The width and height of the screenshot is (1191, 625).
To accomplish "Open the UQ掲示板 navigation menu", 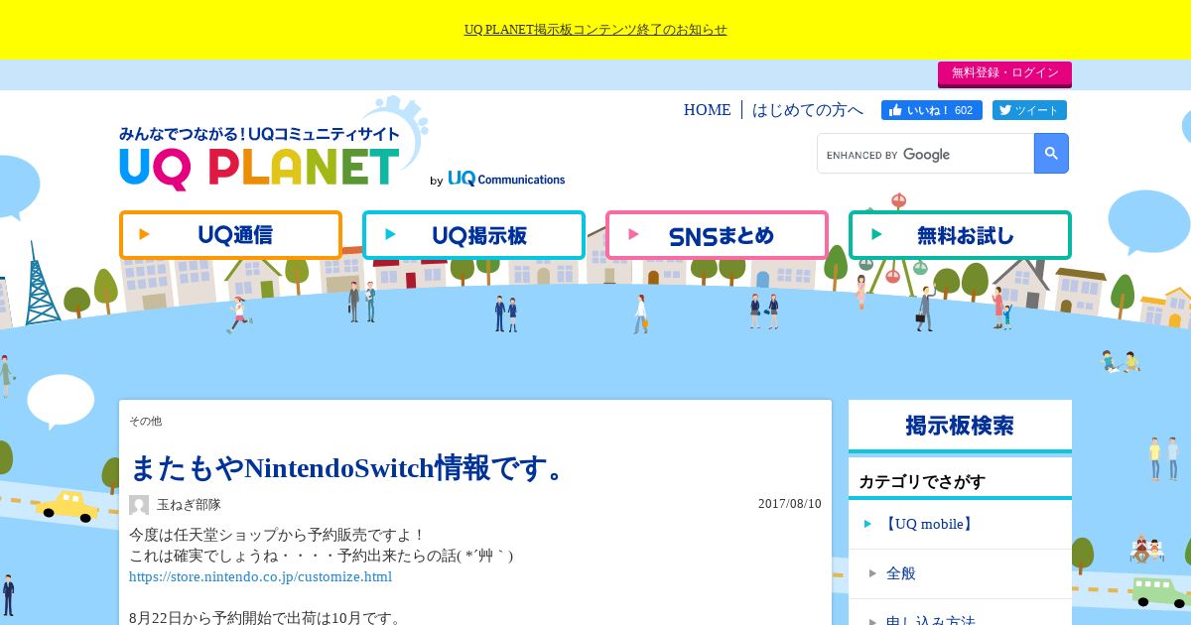I will click(x=473, y=235).
